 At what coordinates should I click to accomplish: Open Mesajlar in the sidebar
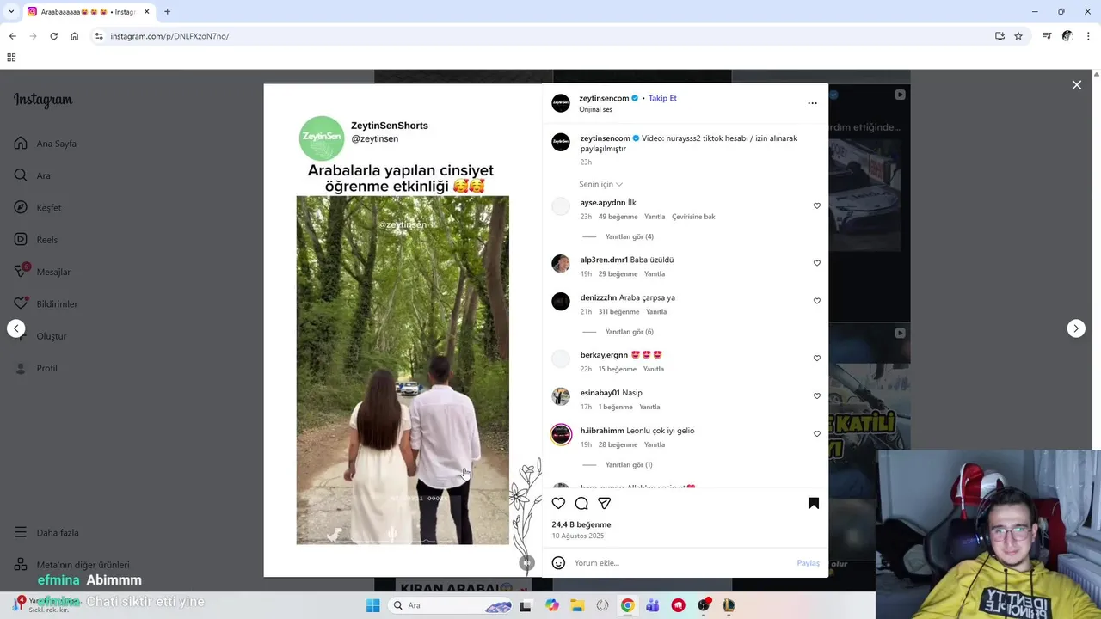(x=42, y=272)
